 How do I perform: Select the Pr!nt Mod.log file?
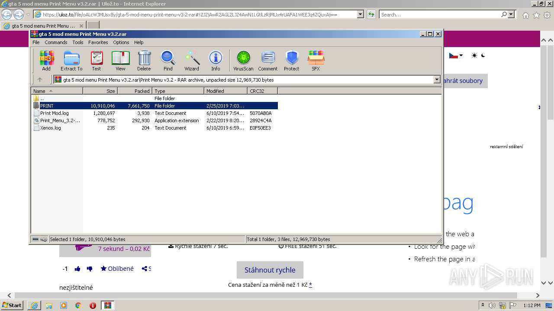click(155, 113)
